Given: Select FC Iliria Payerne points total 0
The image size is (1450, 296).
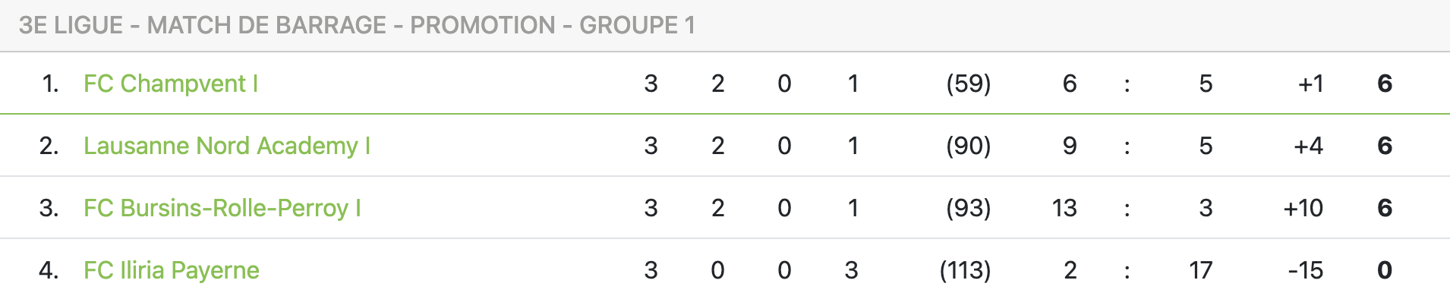Looking at the screenshot, I should coord(1385,270).
